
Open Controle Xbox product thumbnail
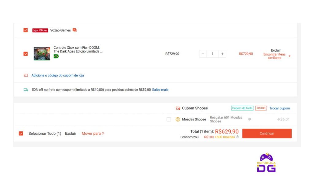click(x=42, y=54)
